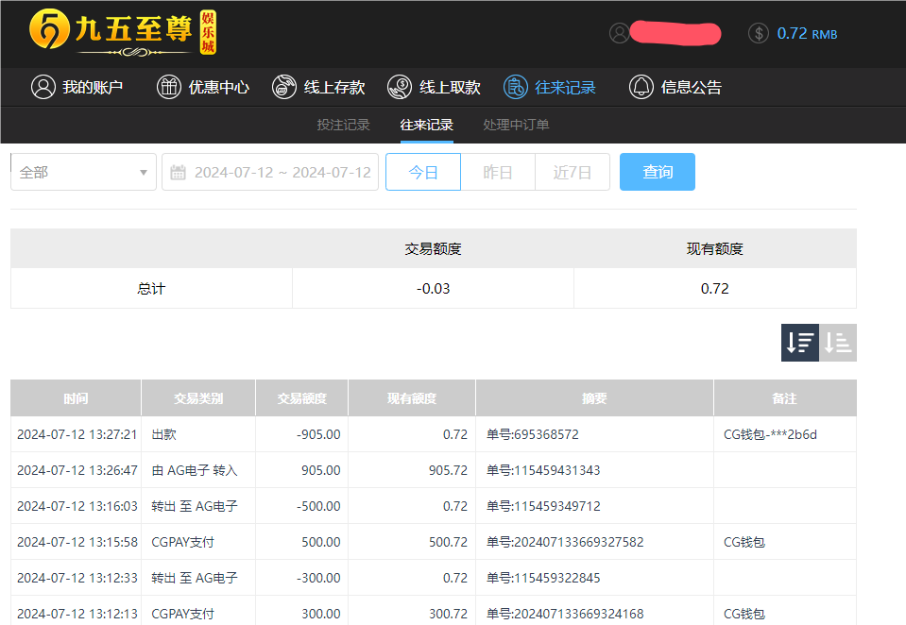Click the 信息公告 bell icon
906x625 pixels.
pyautogui.click(x=641, y=87)
